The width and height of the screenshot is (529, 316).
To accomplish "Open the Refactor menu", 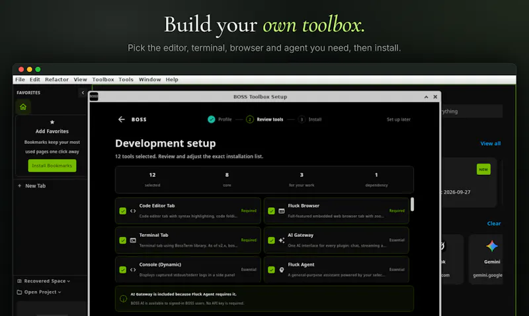I will 57,79.
